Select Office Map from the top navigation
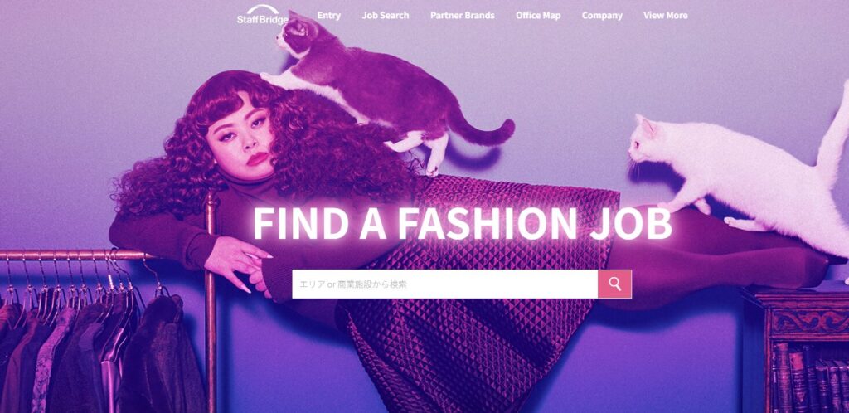This screenshot has height=413, width=849. [537, 15]
